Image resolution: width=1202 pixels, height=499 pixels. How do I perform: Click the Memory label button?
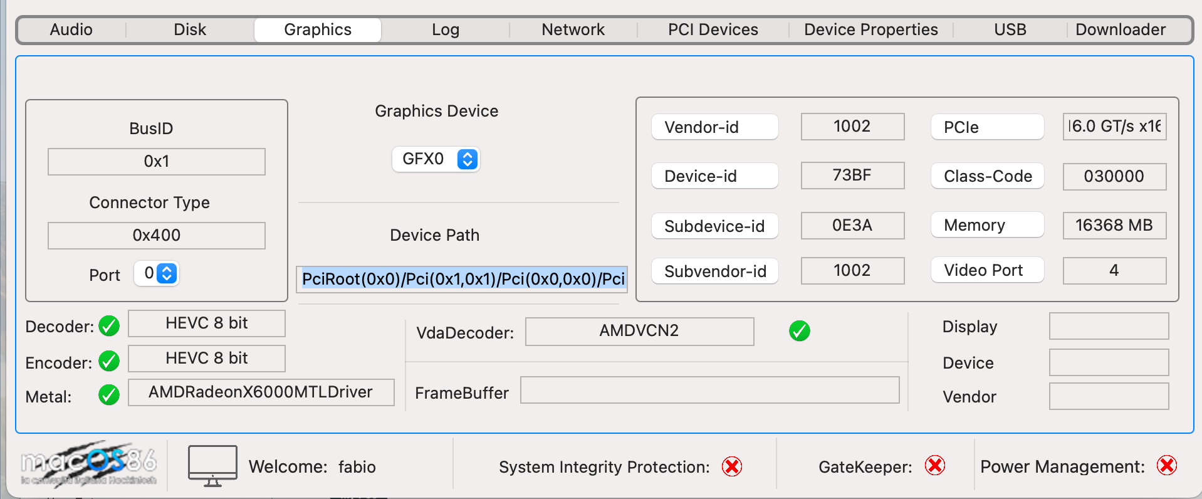[x=987, y=225]
